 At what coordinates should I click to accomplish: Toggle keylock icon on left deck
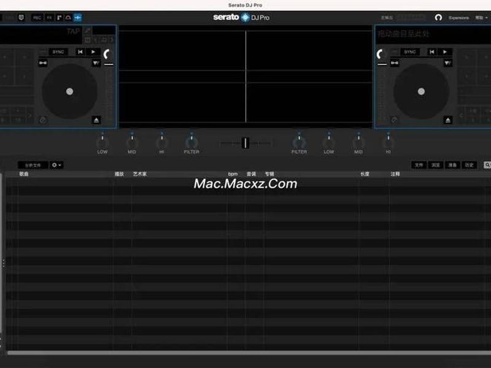[43, 63]
